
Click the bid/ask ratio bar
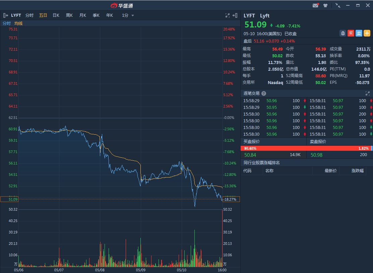[307, 148]
